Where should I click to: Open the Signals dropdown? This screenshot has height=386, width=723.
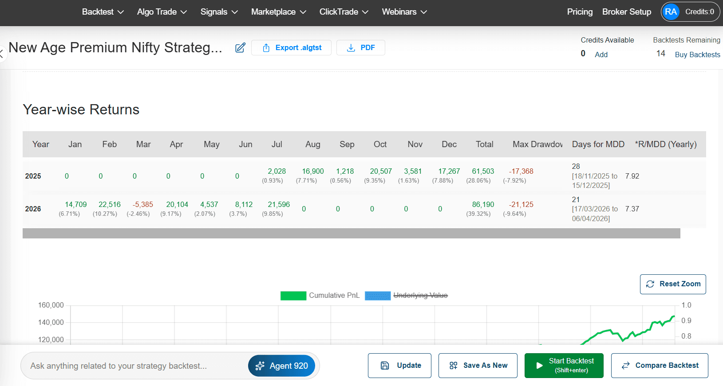click(x=219, y=12)
